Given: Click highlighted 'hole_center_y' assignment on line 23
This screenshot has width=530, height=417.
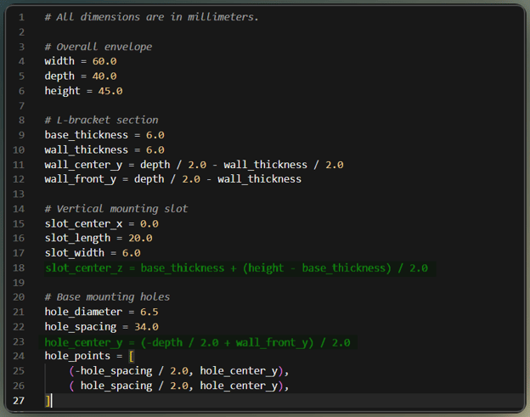Looking at the screenshot, I should (197, 342).
